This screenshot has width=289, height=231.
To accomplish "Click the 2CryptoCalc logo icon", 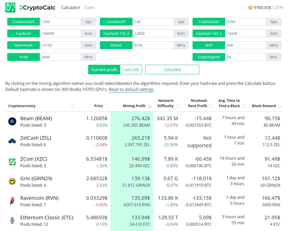I will tap(10, 8).
